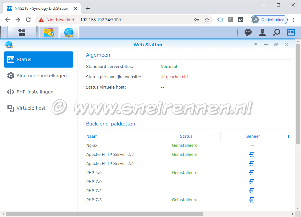Open the DSM widgets panel icon
This screenshot has height=217, width=301.
click(x=291, y=32)
